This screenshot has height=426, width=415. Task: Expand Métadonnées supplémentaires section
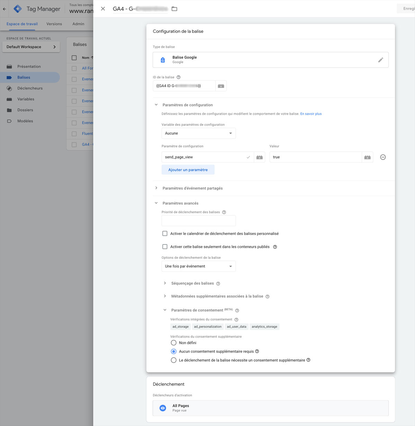click(x=165, y=296)
